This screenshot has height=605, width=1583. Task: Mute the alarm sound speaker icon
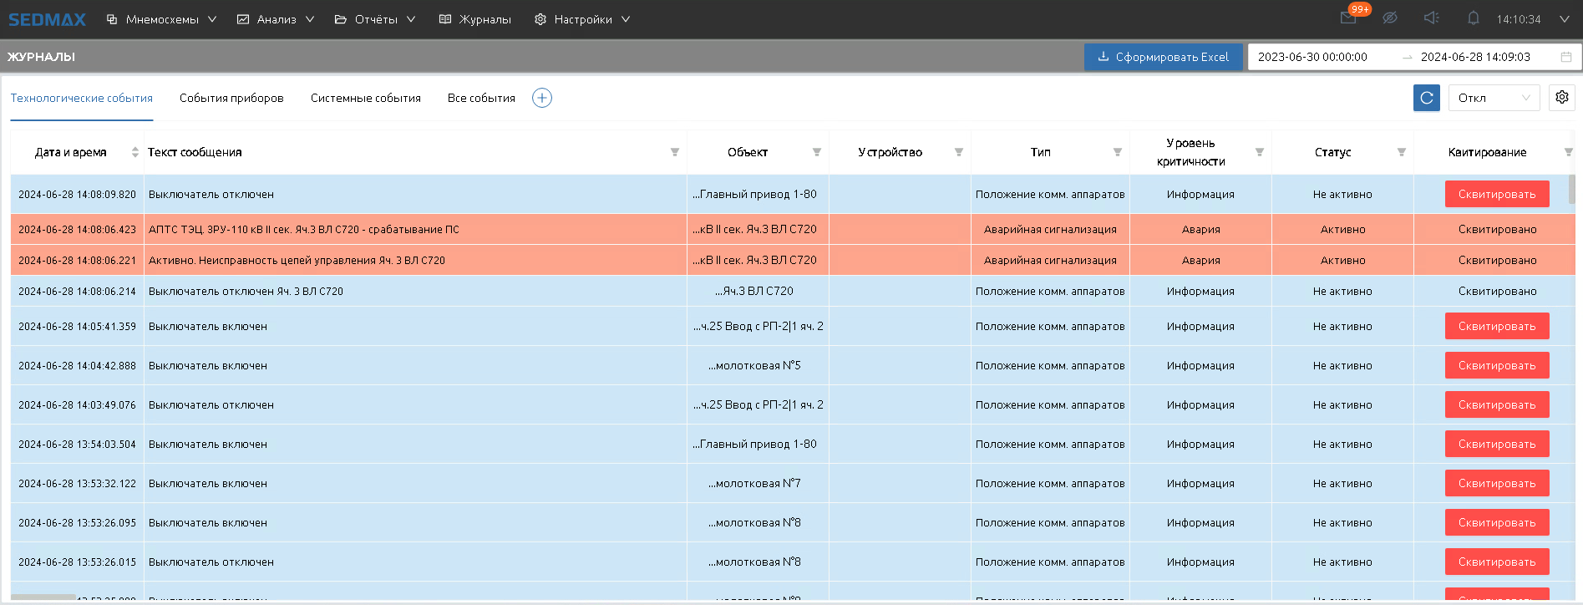pyautogui.click(x=1431, y=18)
